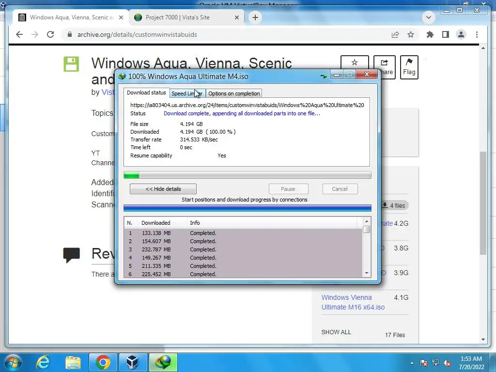Click the blue connections progress bar
The height and width of the screenshot is (372, 496).
248,208
